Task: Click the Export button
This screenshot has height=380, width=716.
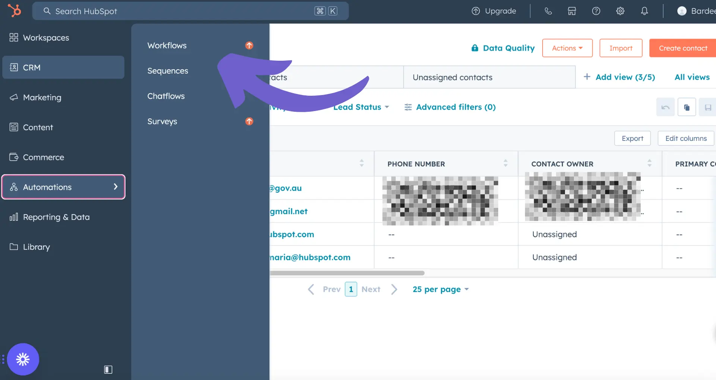Action: [x=632, y=138]
